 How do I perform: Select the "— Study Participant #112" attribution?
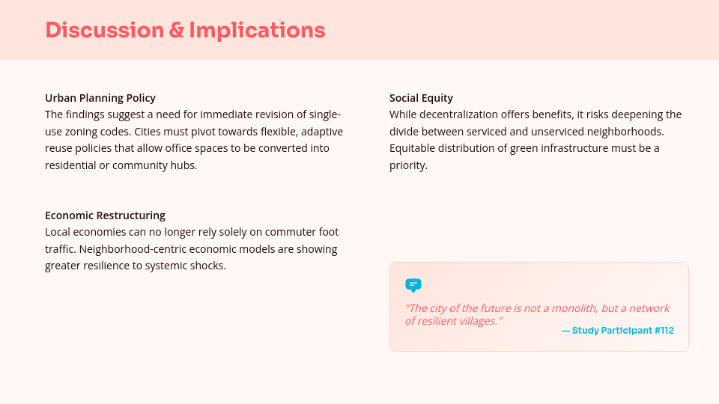click(617, 330)
